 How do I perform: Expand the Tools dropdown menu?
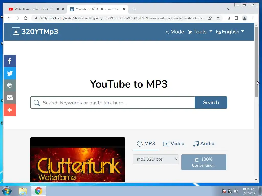[200, 32]
